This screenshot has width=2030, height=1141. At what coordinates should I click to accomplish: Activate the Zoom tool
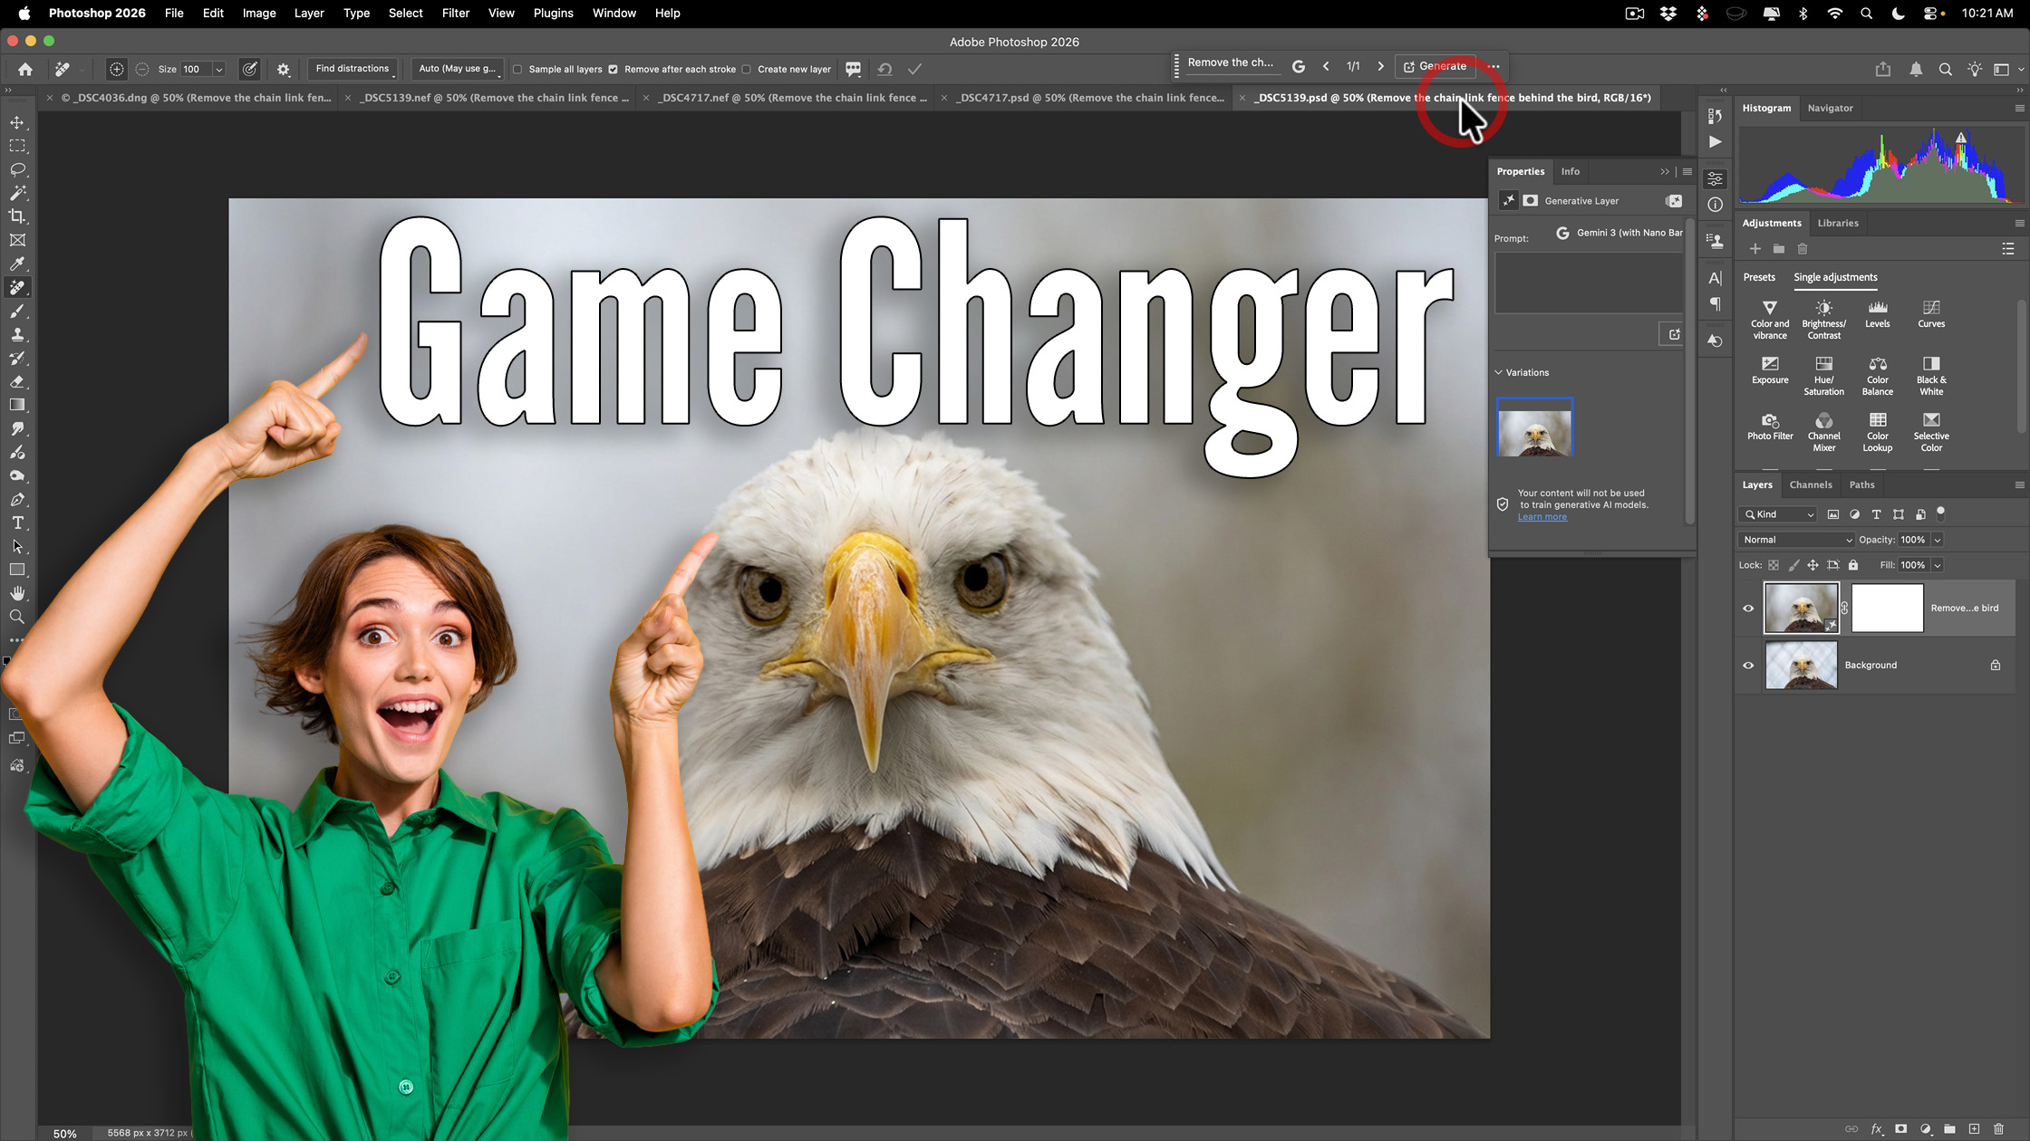pyautogui.click(x=17, y=617)
